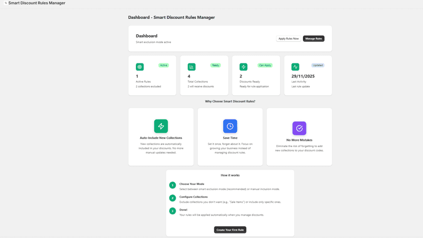Click the 'Done!' step title
Screen dimensions: 423x238
(183, 210)
